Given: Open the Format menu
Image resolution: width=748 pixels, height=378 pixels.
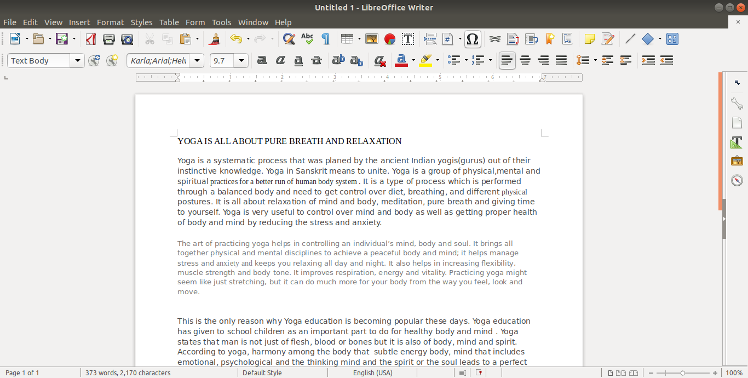Looking at the screenshot, I should click(x=110, y=22).
